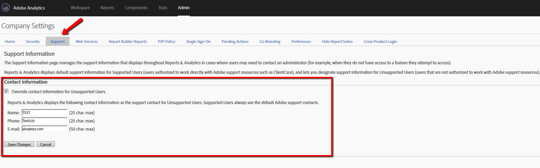540x168 pixels.
Task: Click into the Name text field
Action: [45, 113]
